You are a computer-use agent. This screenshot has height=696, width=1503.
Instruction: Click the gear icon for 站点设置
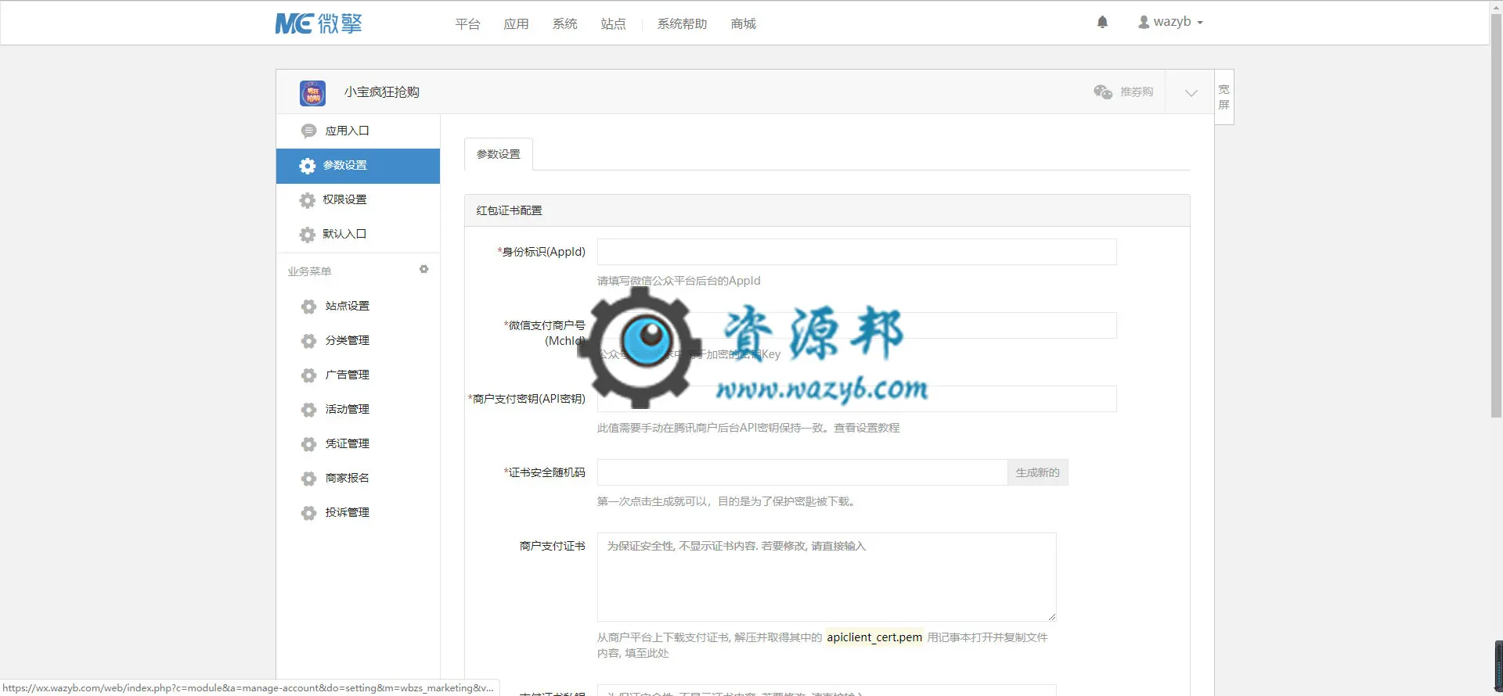tap(308, 307)
